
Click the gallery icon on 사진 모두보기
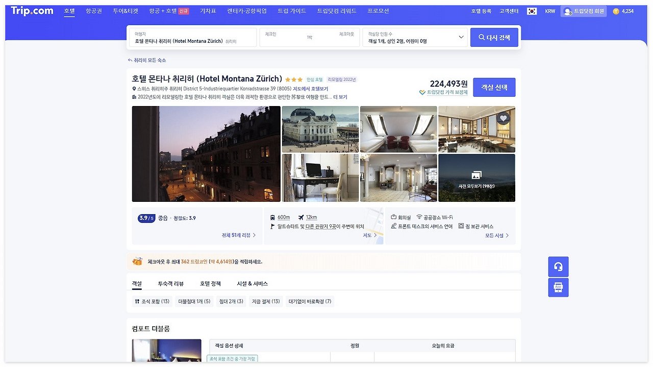[x=476, y=175]
